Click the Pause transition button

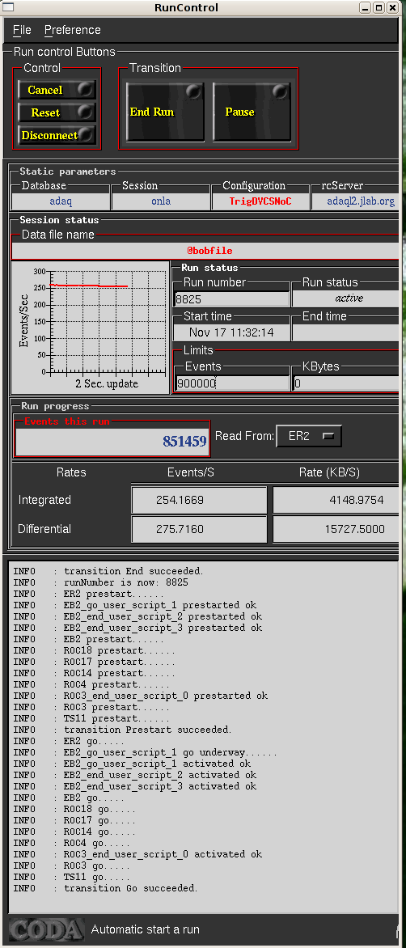pos(252,112)
